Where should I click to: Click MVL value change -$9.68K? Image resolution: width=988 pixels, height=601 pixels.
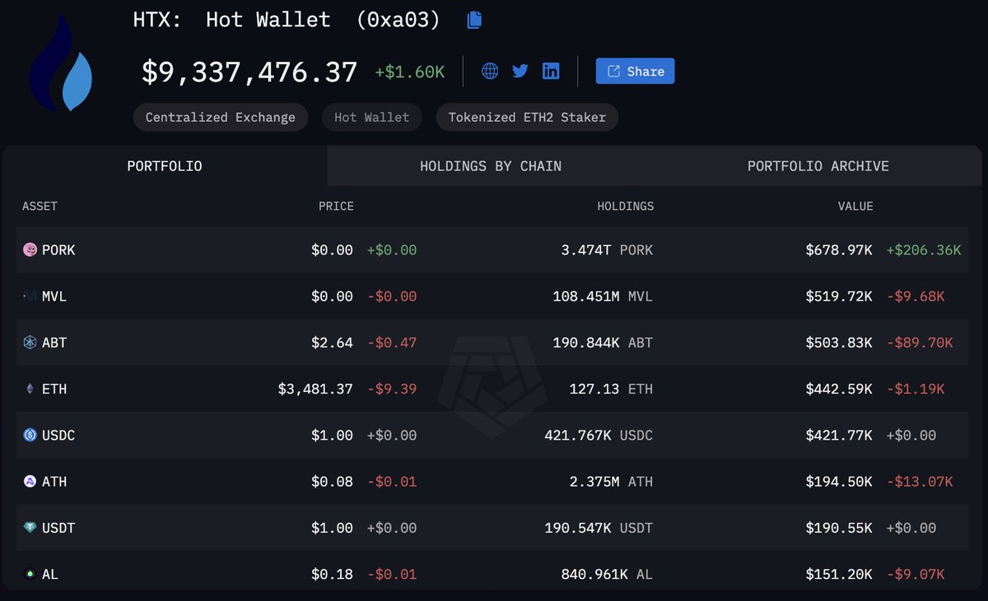click(916, 296)
